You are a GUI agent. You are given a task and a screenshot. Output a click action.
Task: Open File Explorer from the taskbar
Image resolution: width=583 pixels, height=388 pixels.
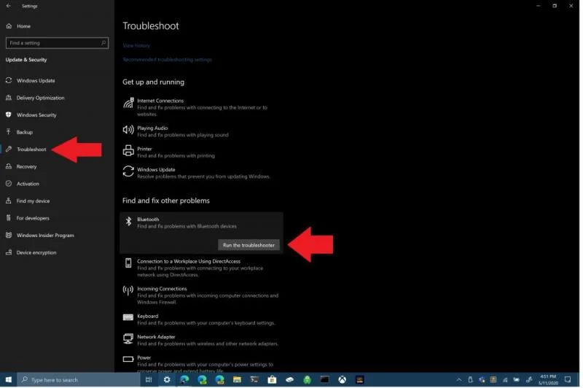pyautogui.click(x=237, y=380)
